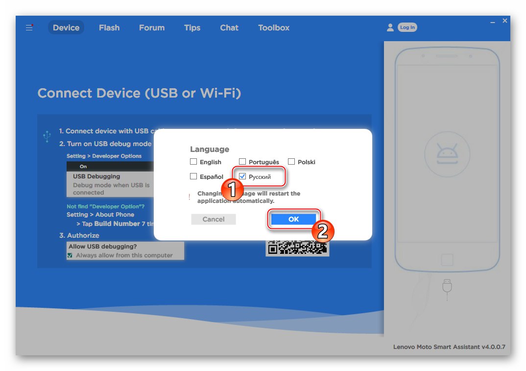This screenshot has width=526, height=371.
Task: Click the 3. Authorize step text
Action: (x=79, y=235)
